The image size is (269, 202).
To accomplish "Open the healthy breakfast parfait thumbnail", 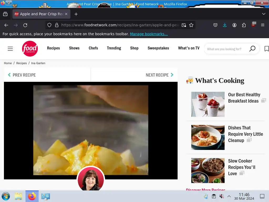I will tap(208, 104).
